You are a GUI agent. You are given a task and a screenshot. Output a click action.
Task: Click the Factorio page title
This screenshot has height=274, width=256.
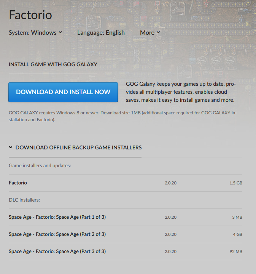click(x=30, y=15)
